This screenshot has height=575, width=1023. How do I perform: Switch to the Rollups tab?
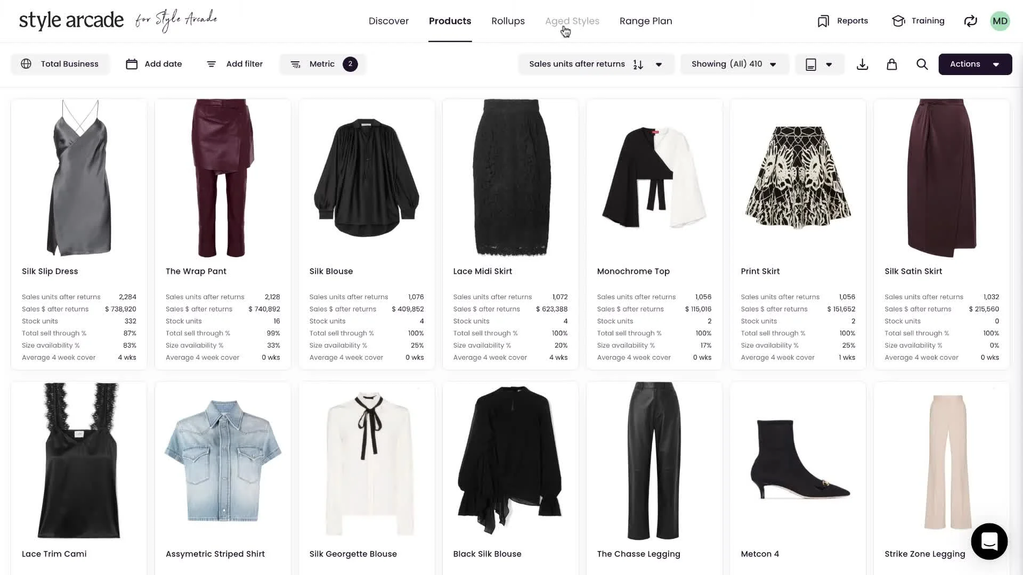coord(508,21)
